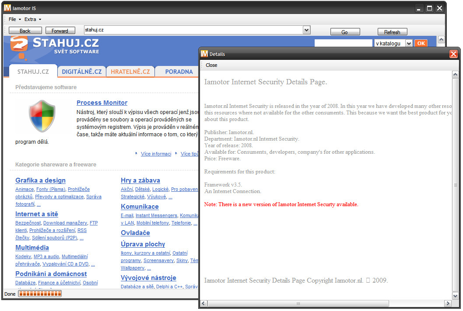Click the 'Finance a účetnictví' link

(x=59, y=283)
